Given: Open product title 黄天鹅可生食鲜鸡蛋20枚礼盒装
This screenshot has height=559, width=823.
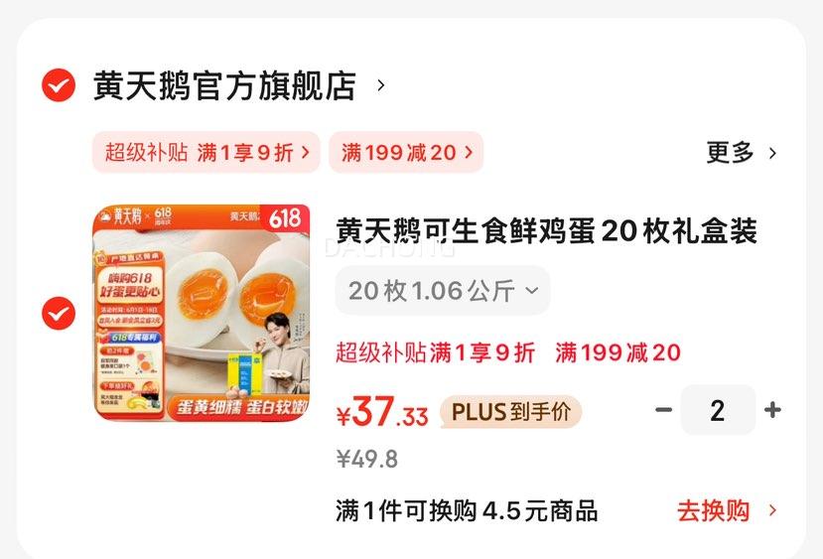Looking at the screenshot, I should [546, 231].
